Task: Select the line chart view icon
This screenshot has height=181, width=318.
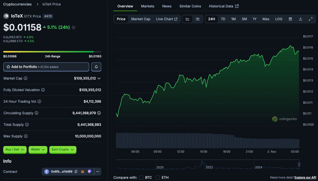Action: tap(188, 19)
